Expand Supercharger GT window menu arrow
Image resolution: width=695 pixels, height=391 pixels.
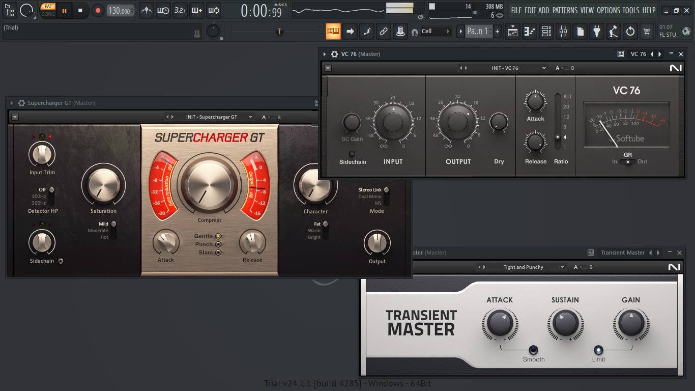pyautogui.click(x=12, y=103)
